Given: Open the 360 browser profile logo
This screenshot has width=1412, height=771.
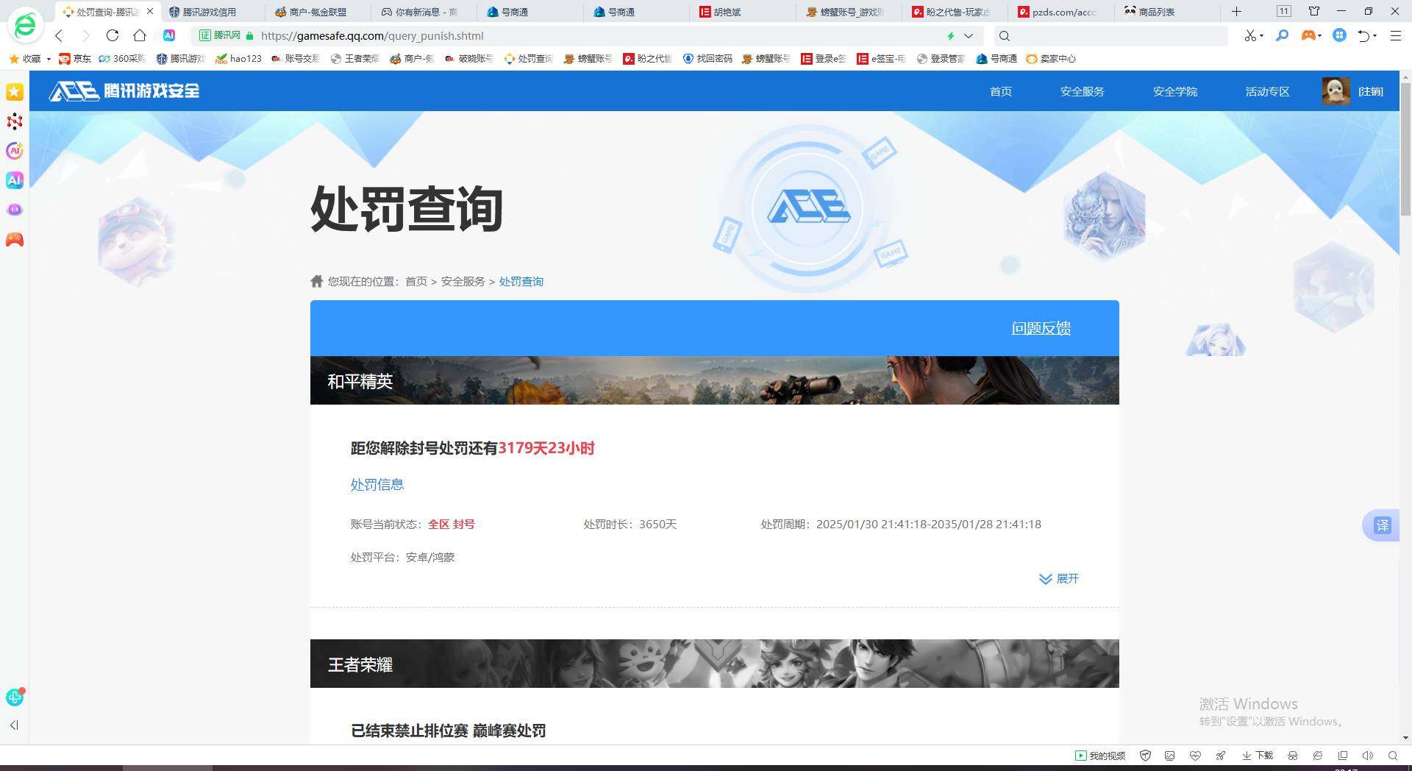Looking at the screenshot, I should pyautogui.click(x=26, y=26).
